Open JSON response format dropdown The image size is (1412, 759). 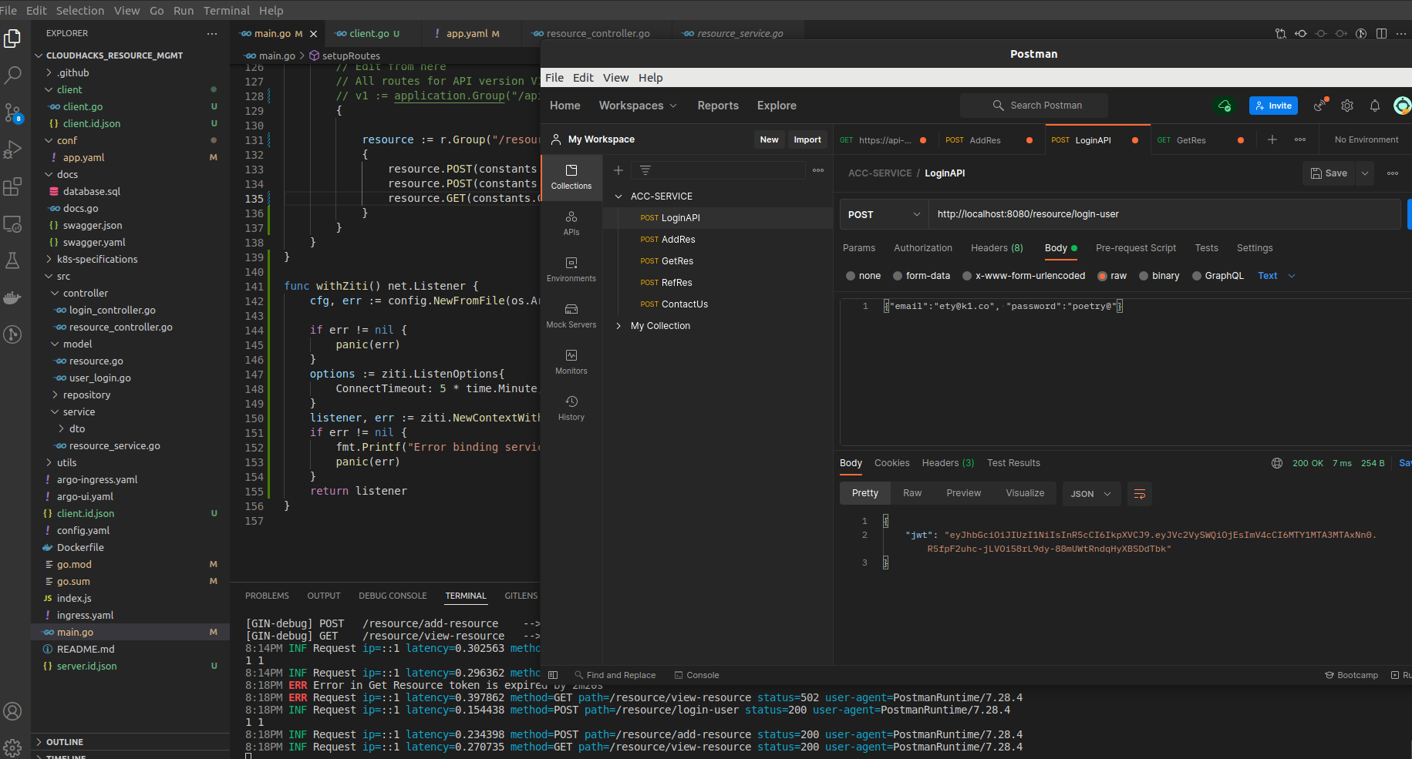pyautogui.click(x=1090, y=494)
